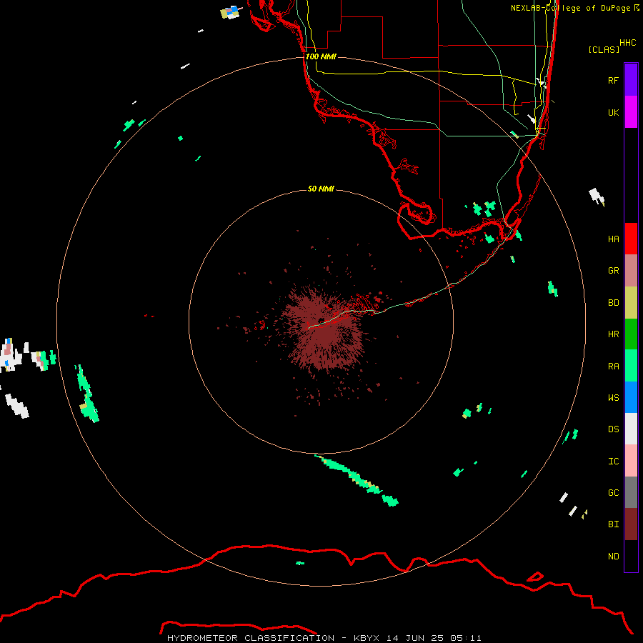Screen dimensions: 643x643
Task: Click the "WS" legend label
Action: [x=613, y=398]
